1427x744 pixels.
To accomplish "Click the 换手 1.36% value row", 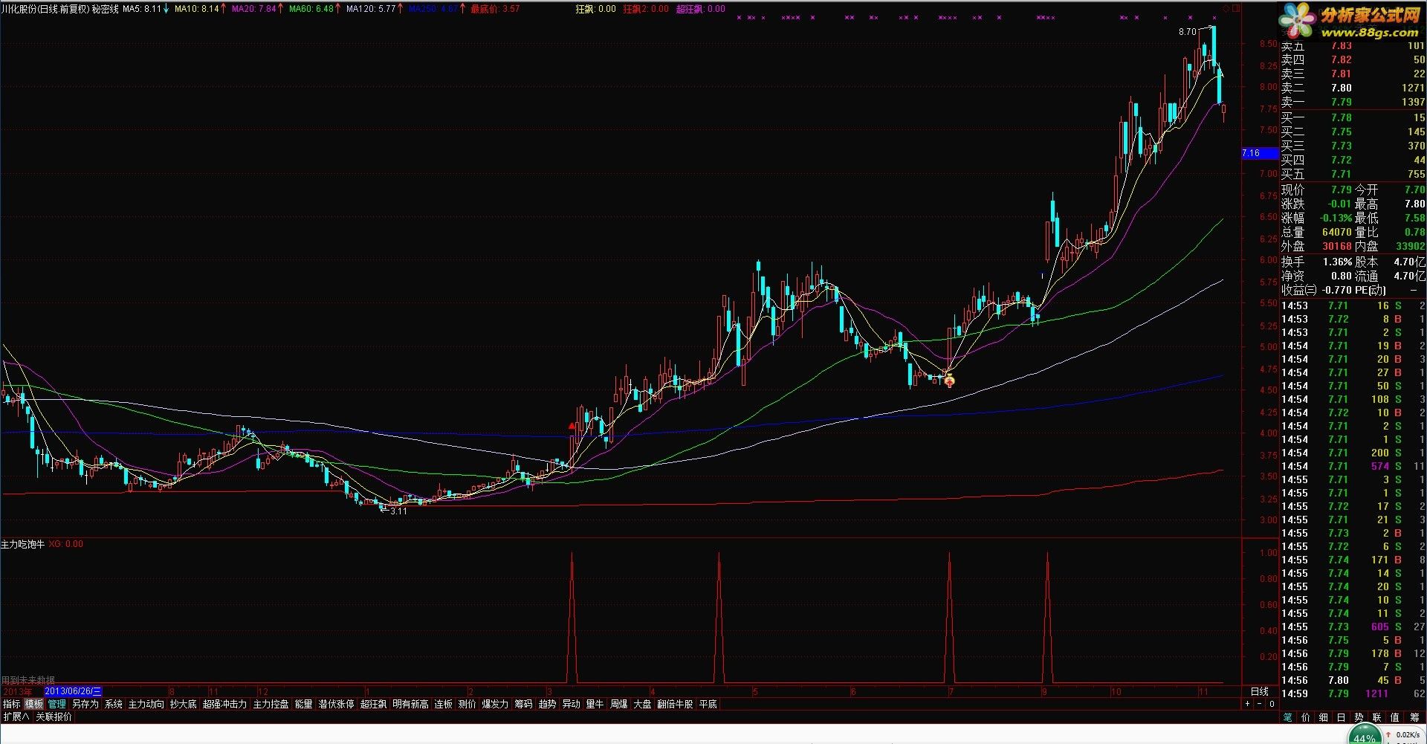I will tap(1316, 262).
